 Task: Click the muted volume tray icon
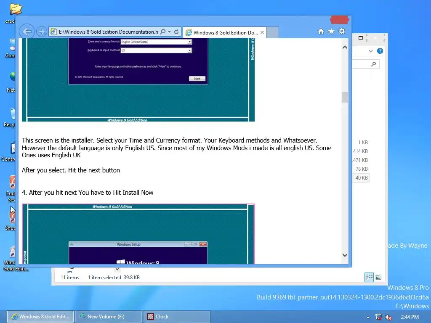click(x=388, y=317)
